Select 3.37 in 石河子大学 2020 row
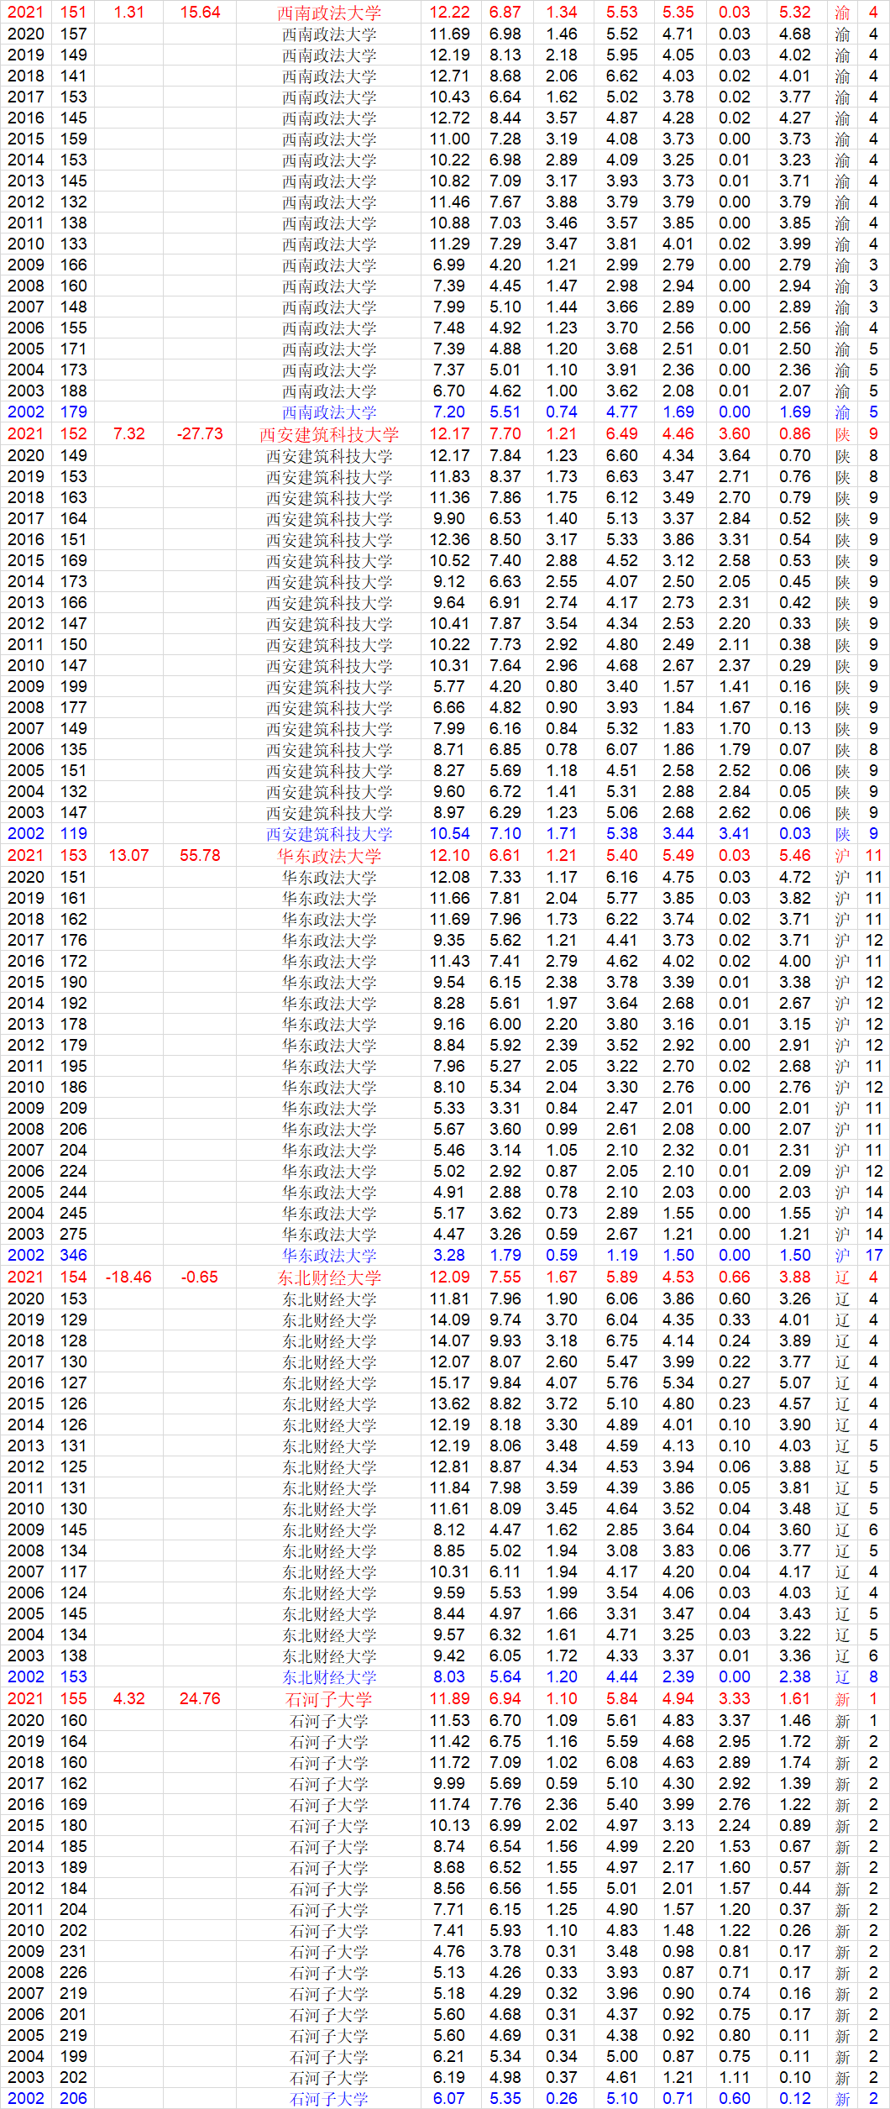Screen dimensions: 890x2109 (x=735, y=1721)
